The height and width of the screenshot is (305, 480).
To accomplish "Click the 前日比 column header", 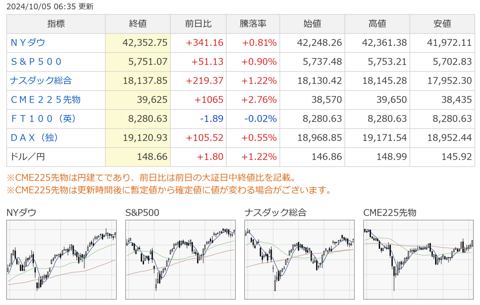I will pyautogui.click(x=198, y=24).
